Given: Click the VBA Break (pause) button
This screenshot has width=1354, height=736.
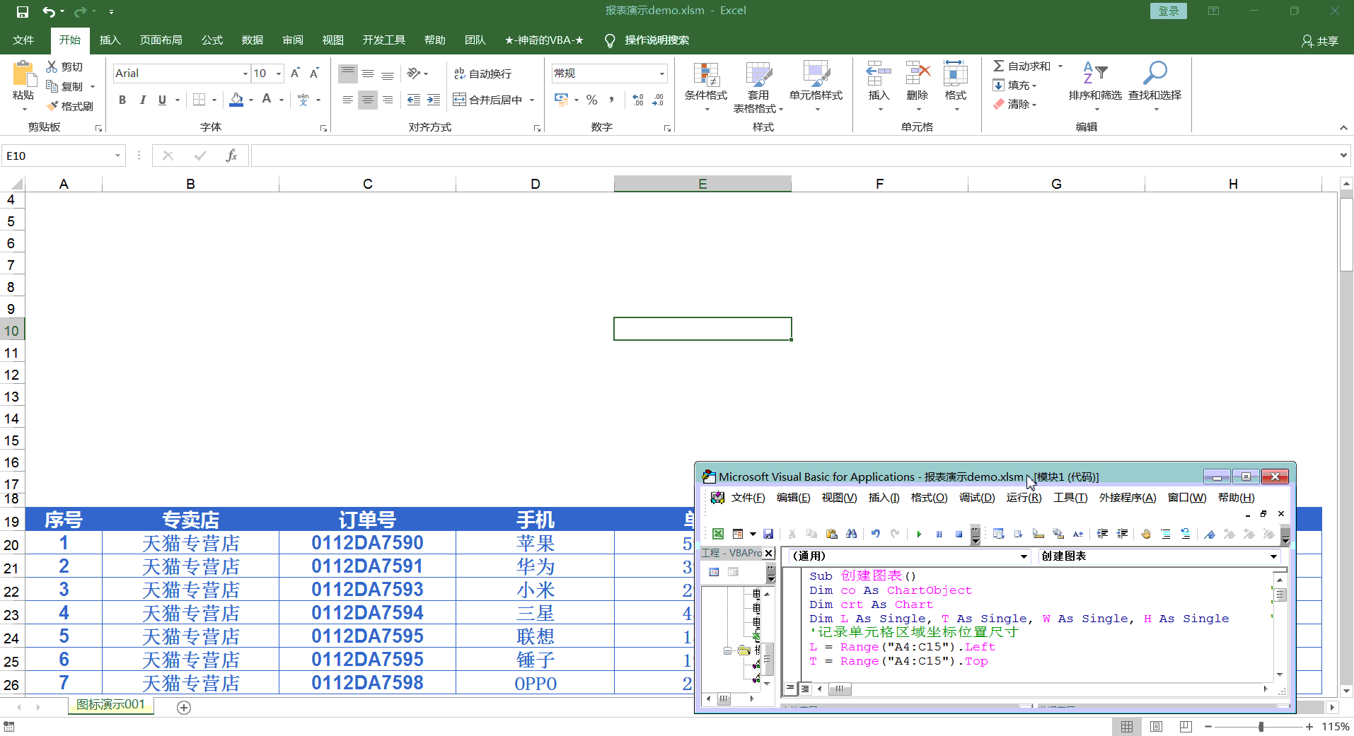Looking at the screenshot, I should tap(939, 534).
